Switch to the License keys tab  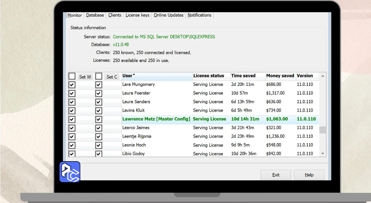pyautogui.click(x=137, y=15)
